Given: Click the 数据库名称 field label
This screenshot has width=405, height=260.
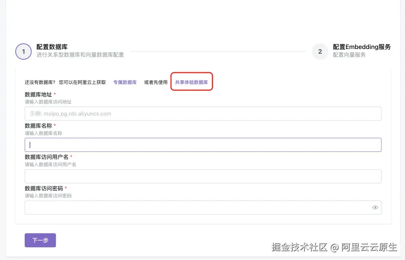Looking at the screenshot, I should (x=38, y=126).
